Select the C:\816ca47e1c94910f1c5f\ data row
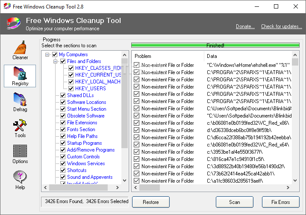 tap(235, 159)
